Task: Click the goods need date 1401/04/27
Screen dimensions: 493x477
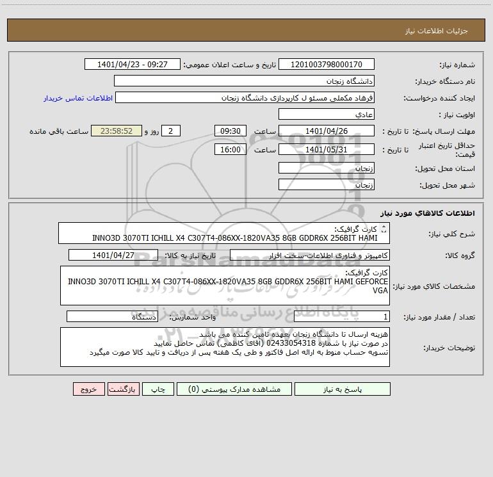Action: click(x=113, y=255)
